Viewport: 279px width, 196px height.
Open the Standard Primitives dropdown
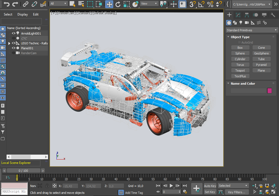click(x=252, y=30)
